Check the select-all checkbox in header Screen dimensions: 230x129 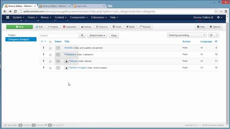(50, 42)
